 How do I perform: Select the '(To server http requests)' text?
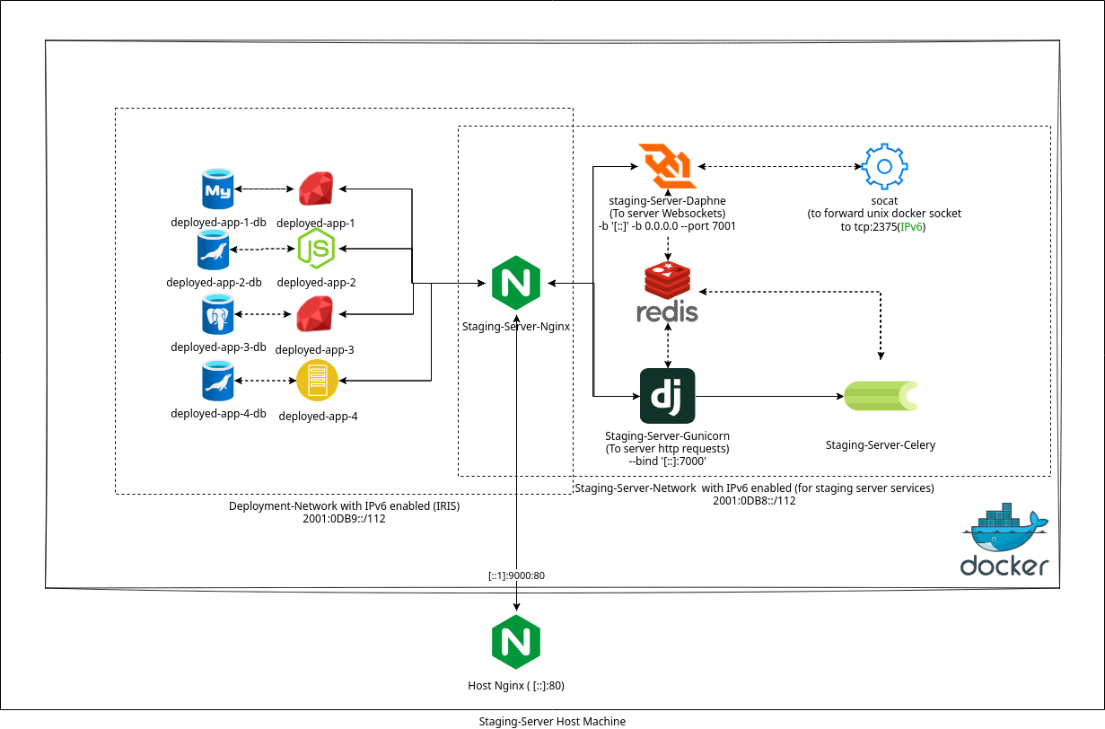click(668, 449)
